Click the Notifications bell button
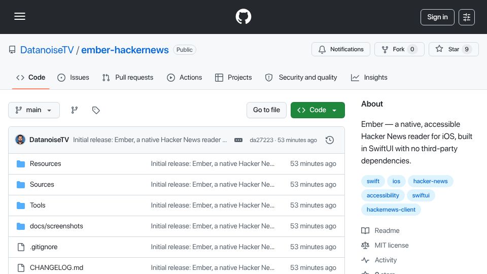This screenshot has width=487, height=274. click(341, 49)
